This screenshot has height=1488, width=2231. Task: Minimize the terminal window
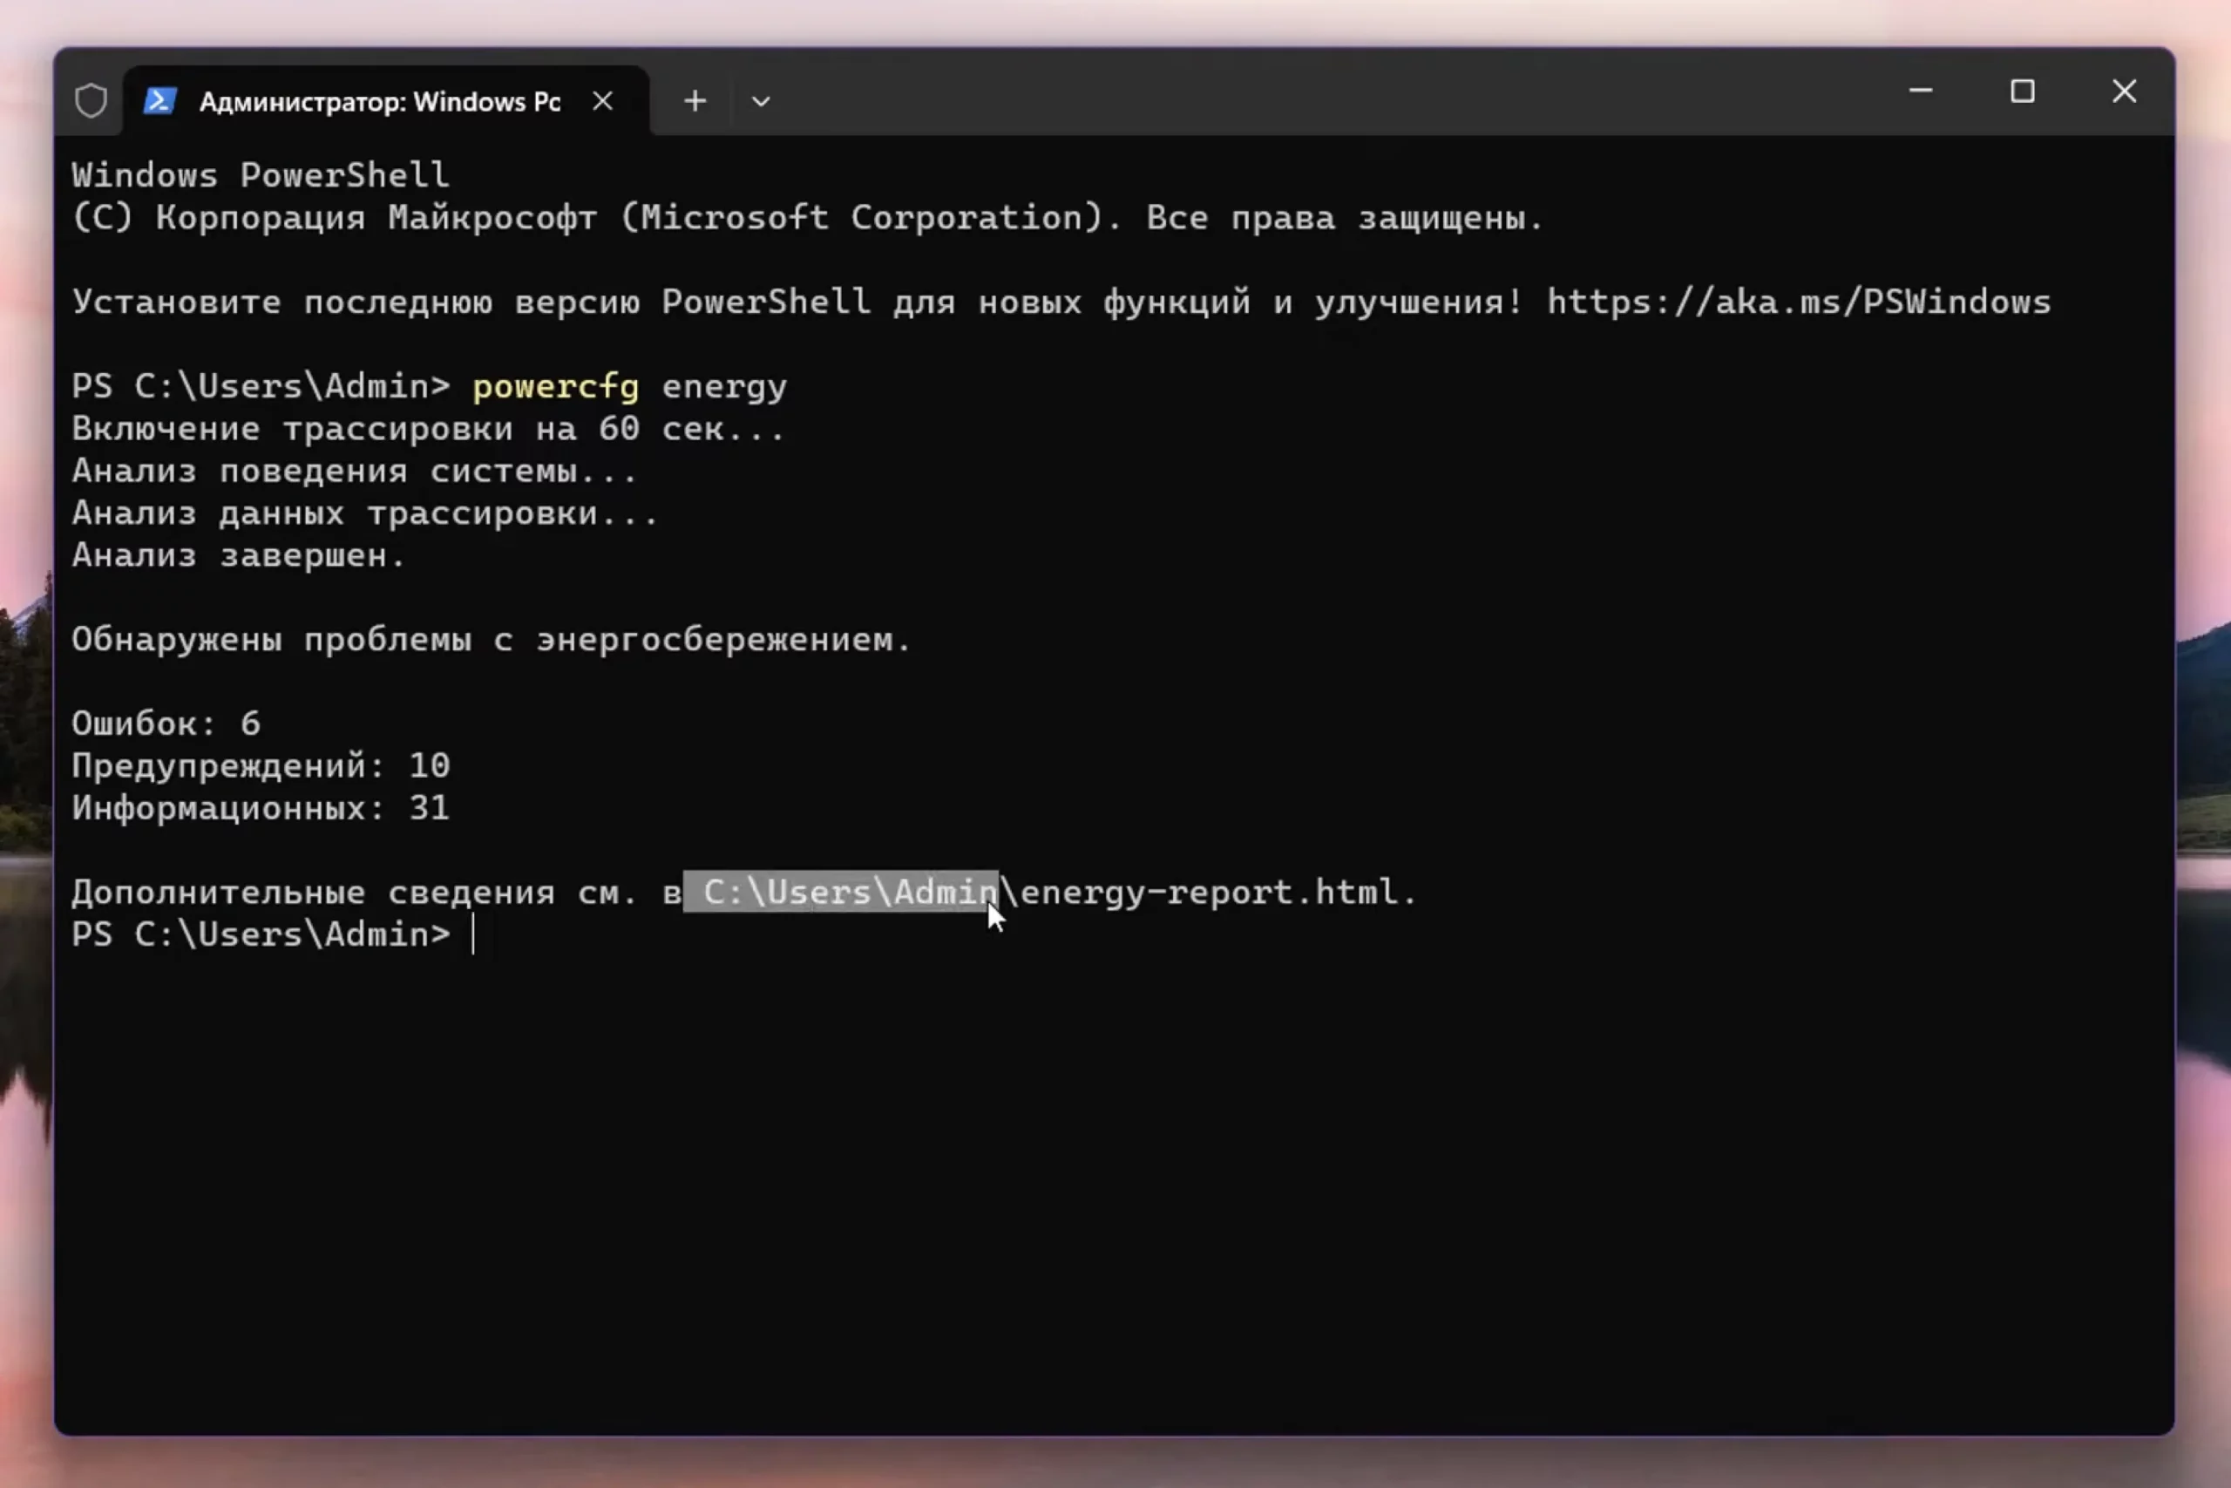[x=1920, y=92]
